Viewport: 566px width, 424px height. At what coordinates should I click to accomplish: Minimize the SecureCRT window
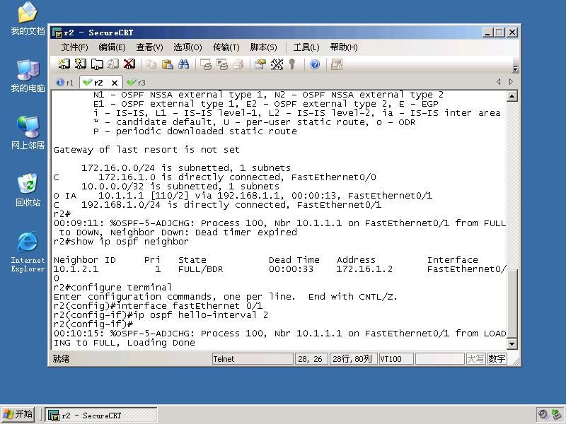(x=487, y=33)
